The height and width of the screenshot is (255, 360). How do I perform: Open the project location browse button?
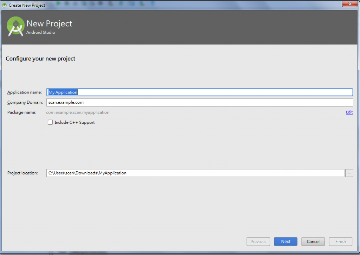tap(349, 173)
